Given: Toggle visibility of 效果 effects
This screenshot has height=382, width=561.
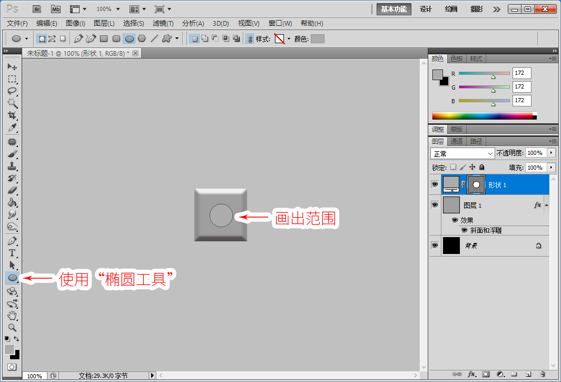Looking at the screenshot, I should coord(455,220).
